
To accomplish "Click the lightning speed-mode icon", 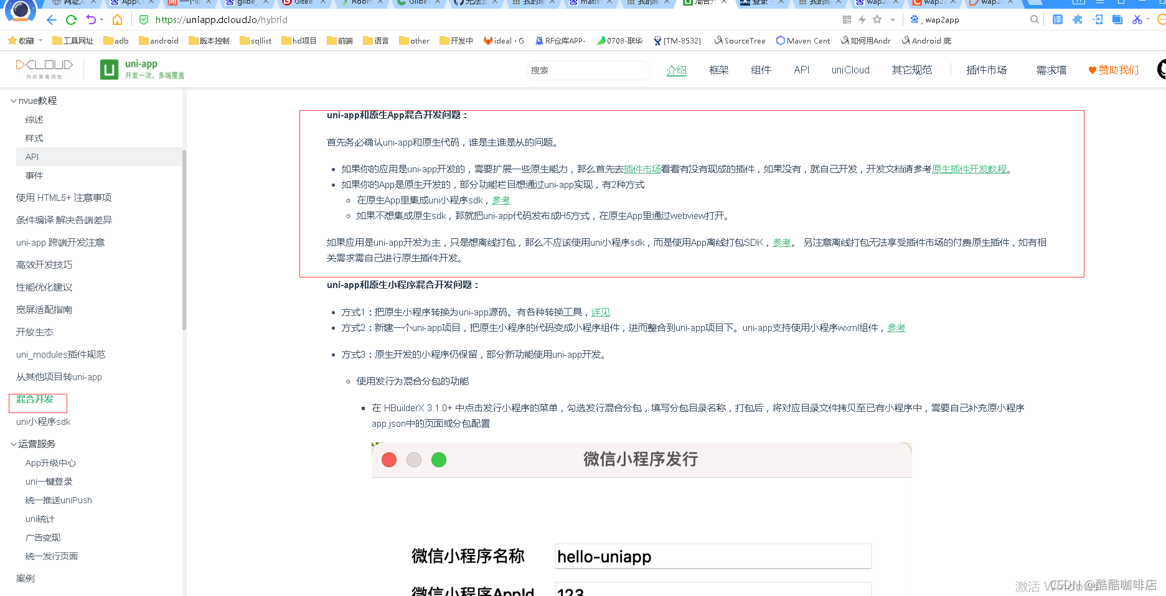I will coord(862,20).
